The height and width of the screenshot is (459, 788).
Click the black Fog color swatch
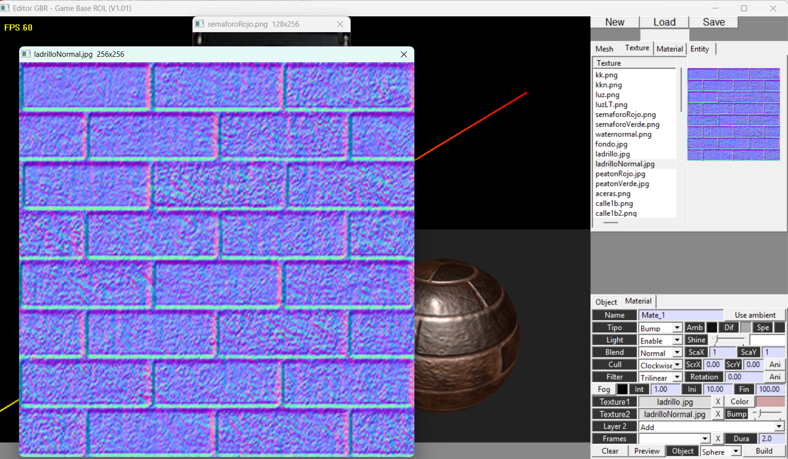click(x=623, y=389)
